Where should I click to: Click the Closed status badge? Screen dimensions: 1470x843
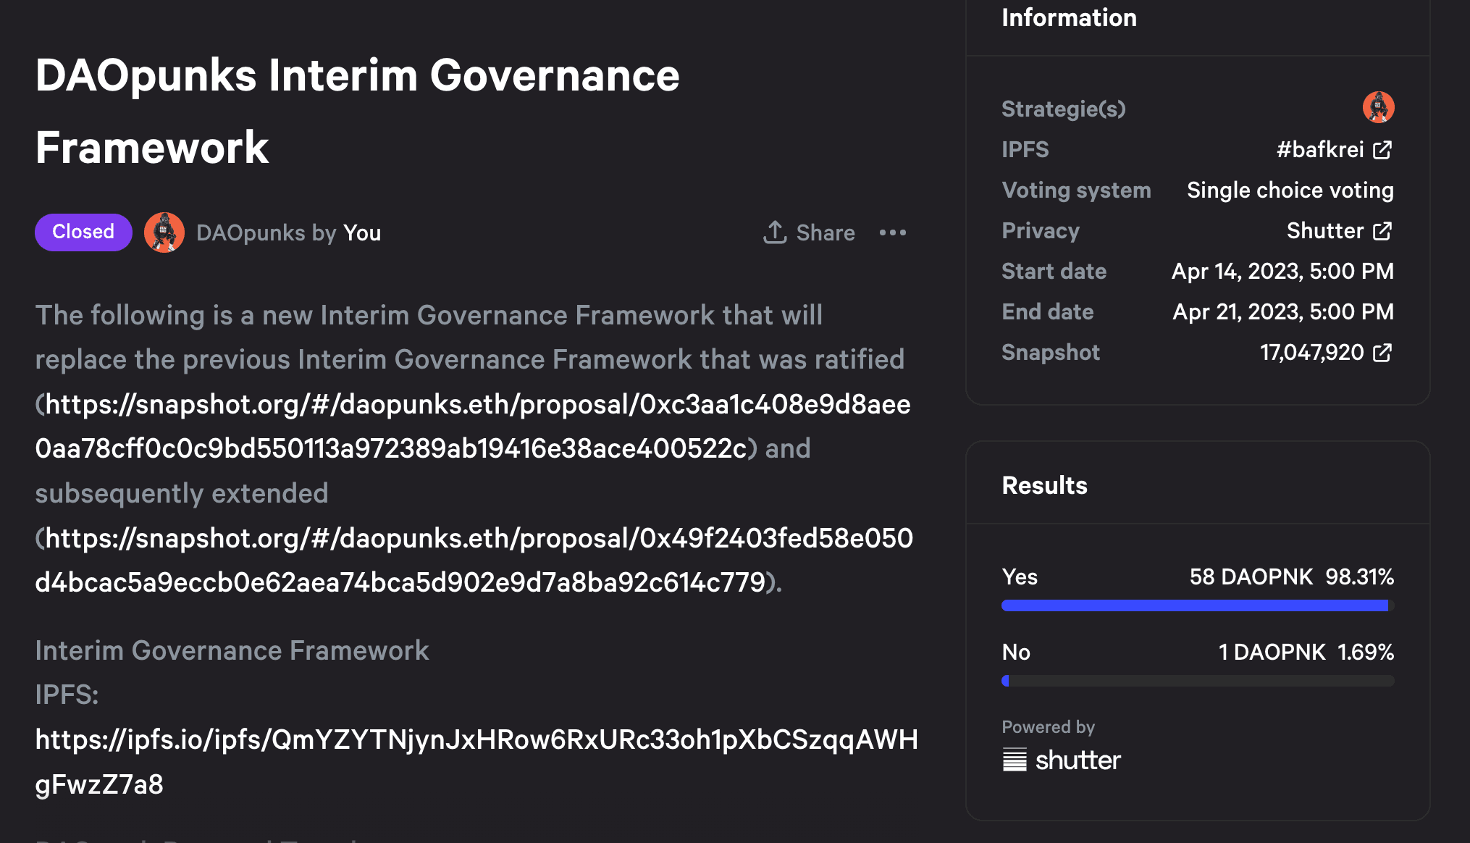pyautogui.click(x=83, y=232)
